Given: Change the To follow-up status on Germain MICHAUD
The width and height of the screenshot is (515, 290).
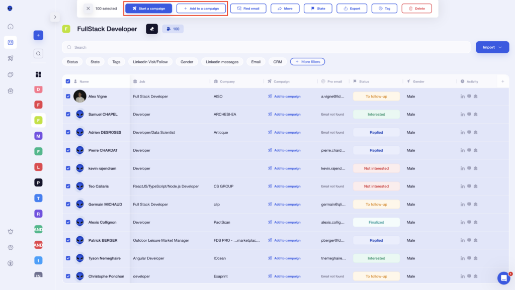Looking at the screenshot, I should pos(376,204).
